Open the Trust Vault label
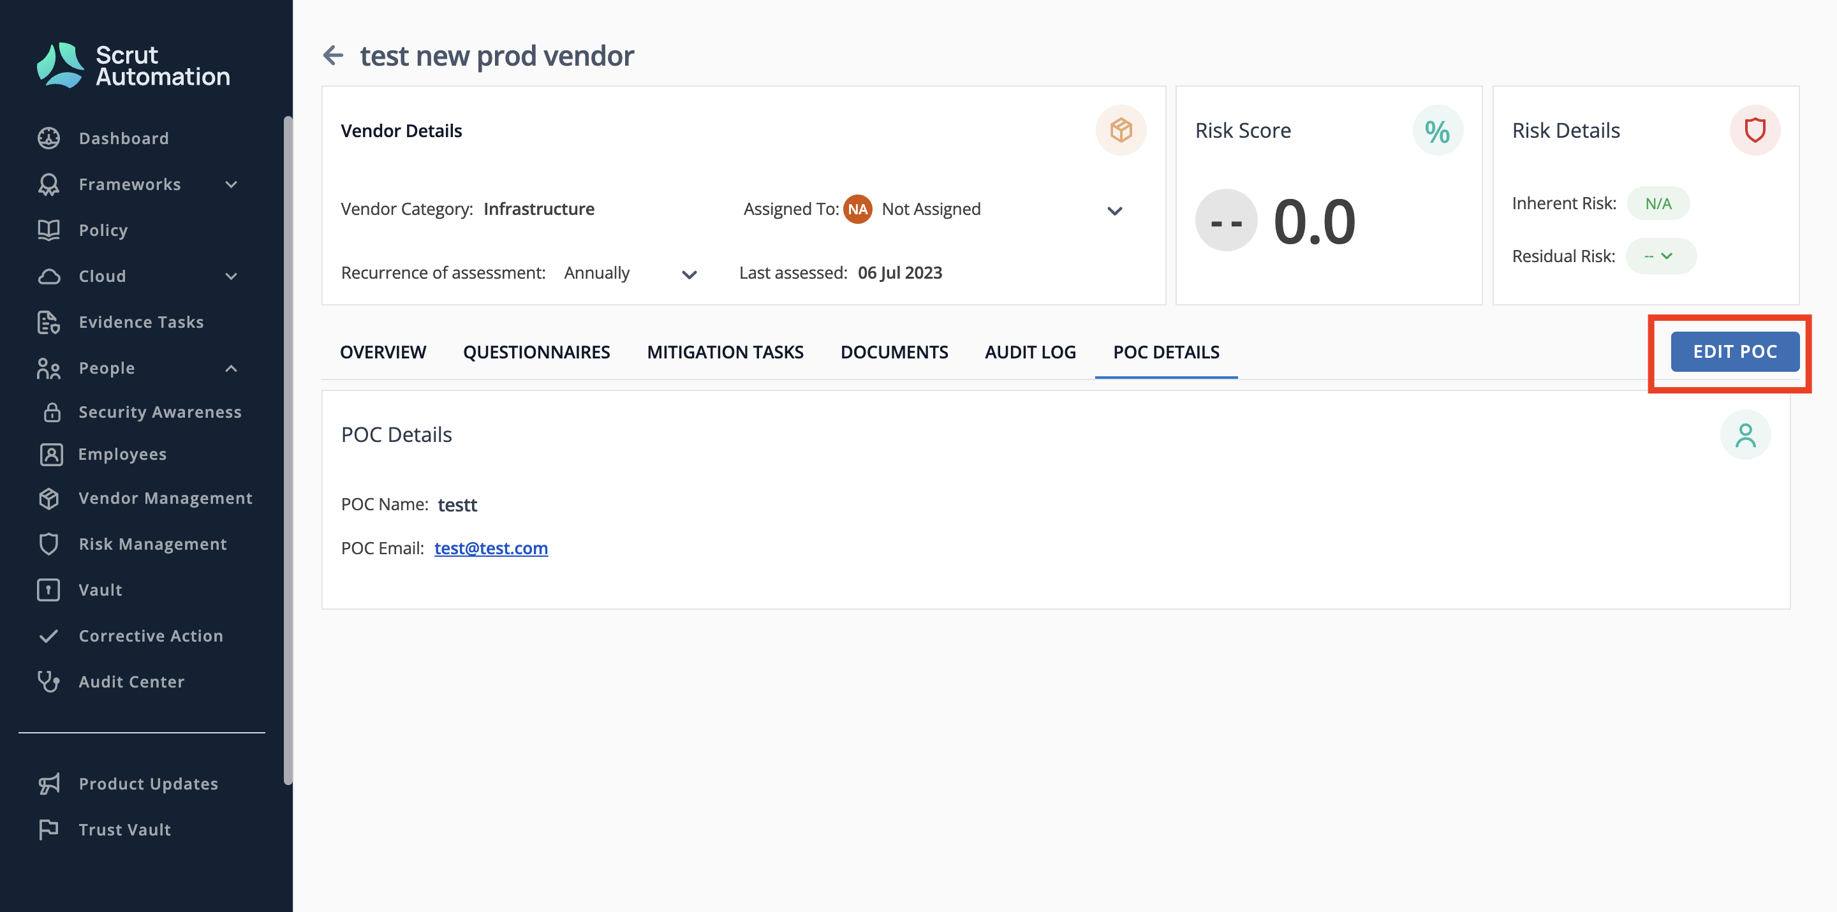This screenshot has width=1837, height=912. (x=125, y=829)
